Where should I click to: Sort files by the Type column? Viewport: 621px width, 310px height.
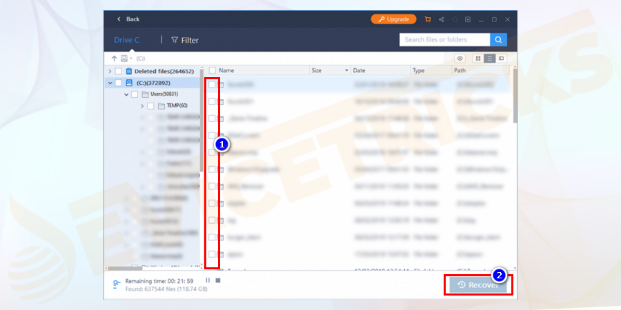pyautogui.click(x=419, y=70)
